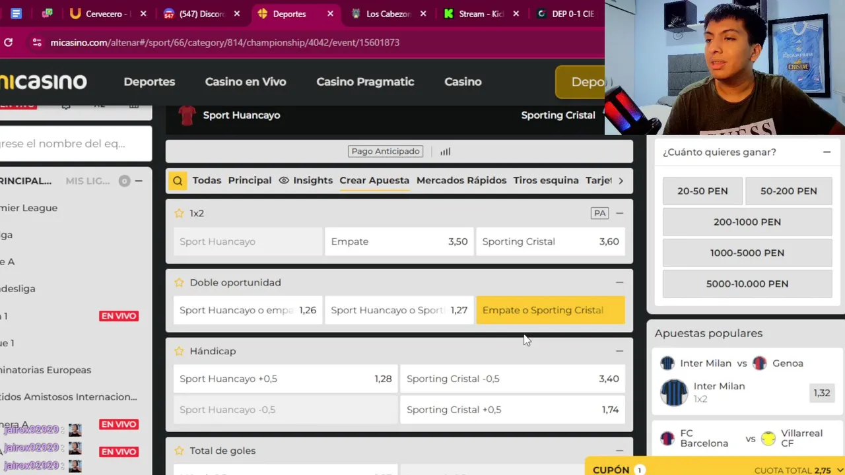Open the Insights tab with eye icon

pyautogui.click(x=306, y=180)
